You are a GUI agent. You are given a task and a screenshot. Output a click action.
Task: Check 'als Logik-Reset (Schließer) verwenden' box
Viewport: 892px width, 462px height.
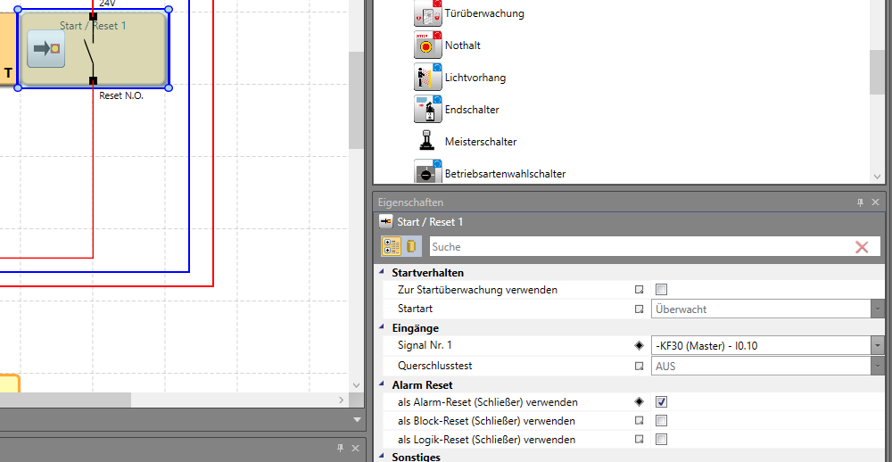coord(661,440)
